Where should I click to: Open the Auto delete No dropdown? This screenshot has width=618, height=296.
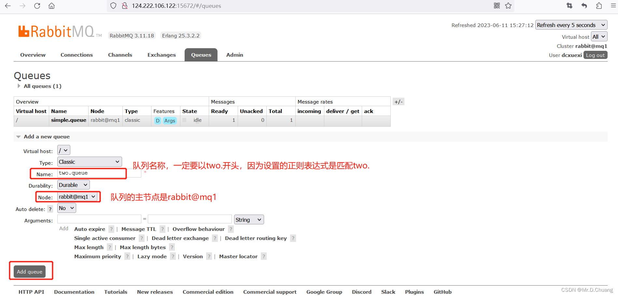[67, 208]
